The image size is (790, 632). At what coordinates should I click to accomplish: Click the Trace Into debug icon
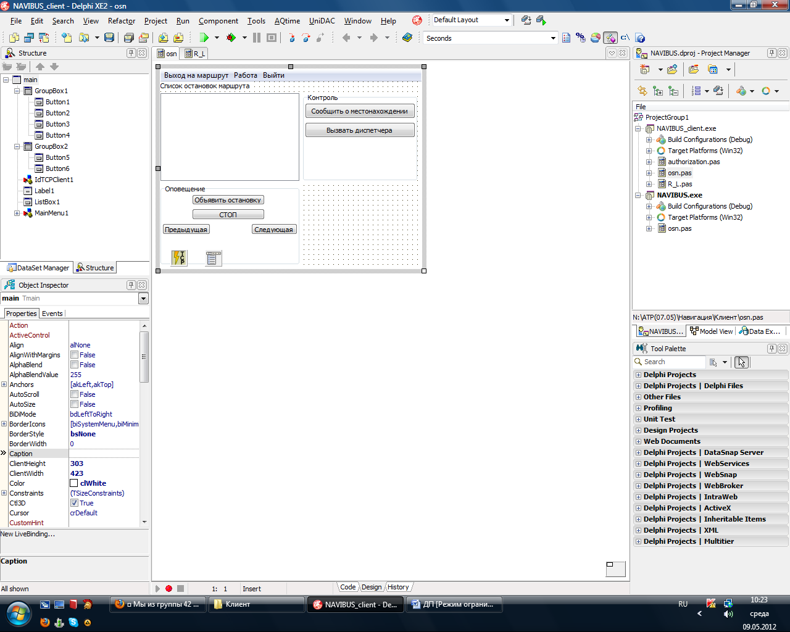point(292,38)
